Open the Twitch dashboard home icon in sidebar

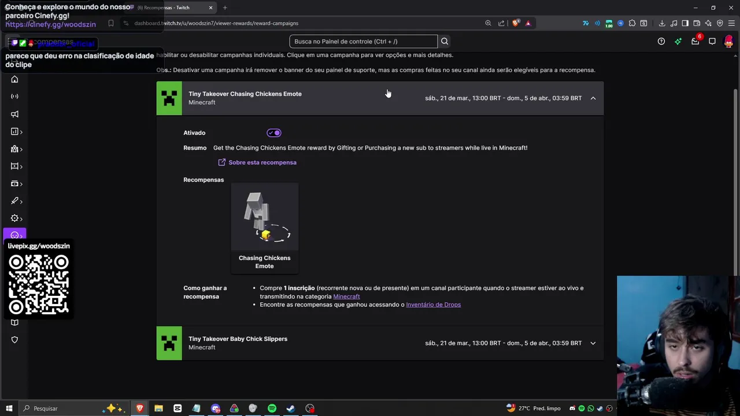[x=14, y=79]
